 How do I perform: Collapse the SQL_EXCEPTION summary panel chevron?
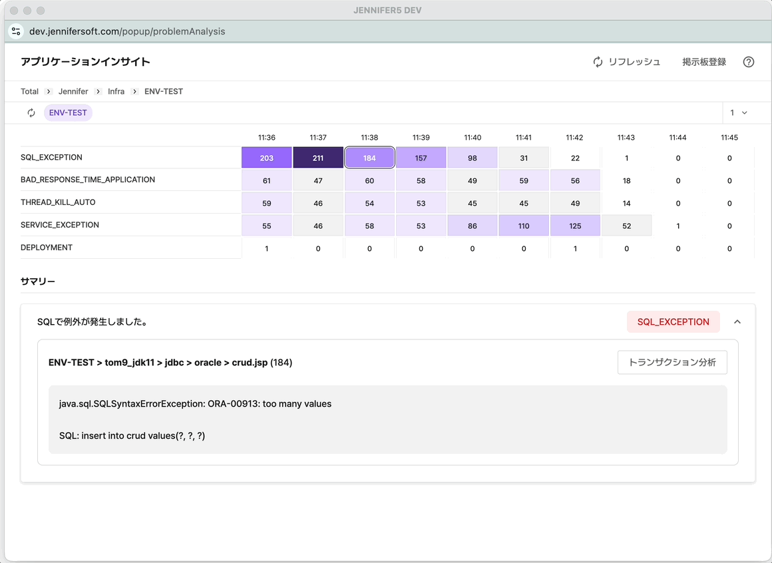tap(737, 322)
